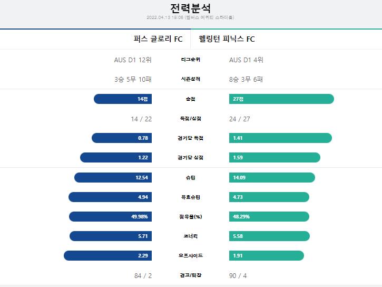This screenshot has width=382, height=287.
Task: Click the AUS D1 4위 ranking text
Action: 246,60
